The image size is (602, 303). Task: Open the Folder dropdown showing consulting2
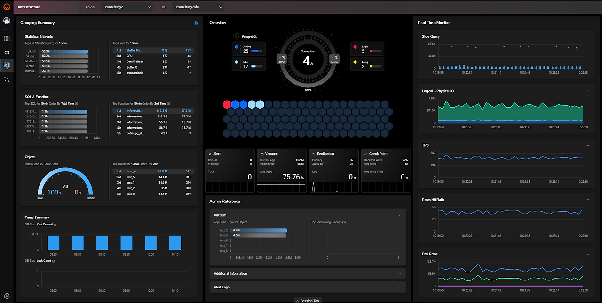pyautogui.click(x=127, y=7)
